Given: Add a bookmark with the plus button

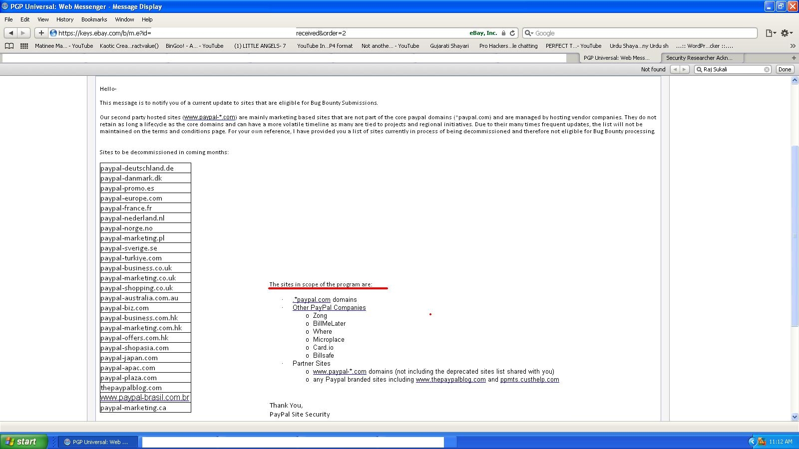Looking at the screenshot, I should pos(41,33).
